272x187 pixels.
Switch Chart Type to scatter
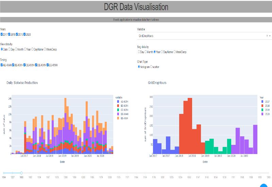[x=151, y=67]
